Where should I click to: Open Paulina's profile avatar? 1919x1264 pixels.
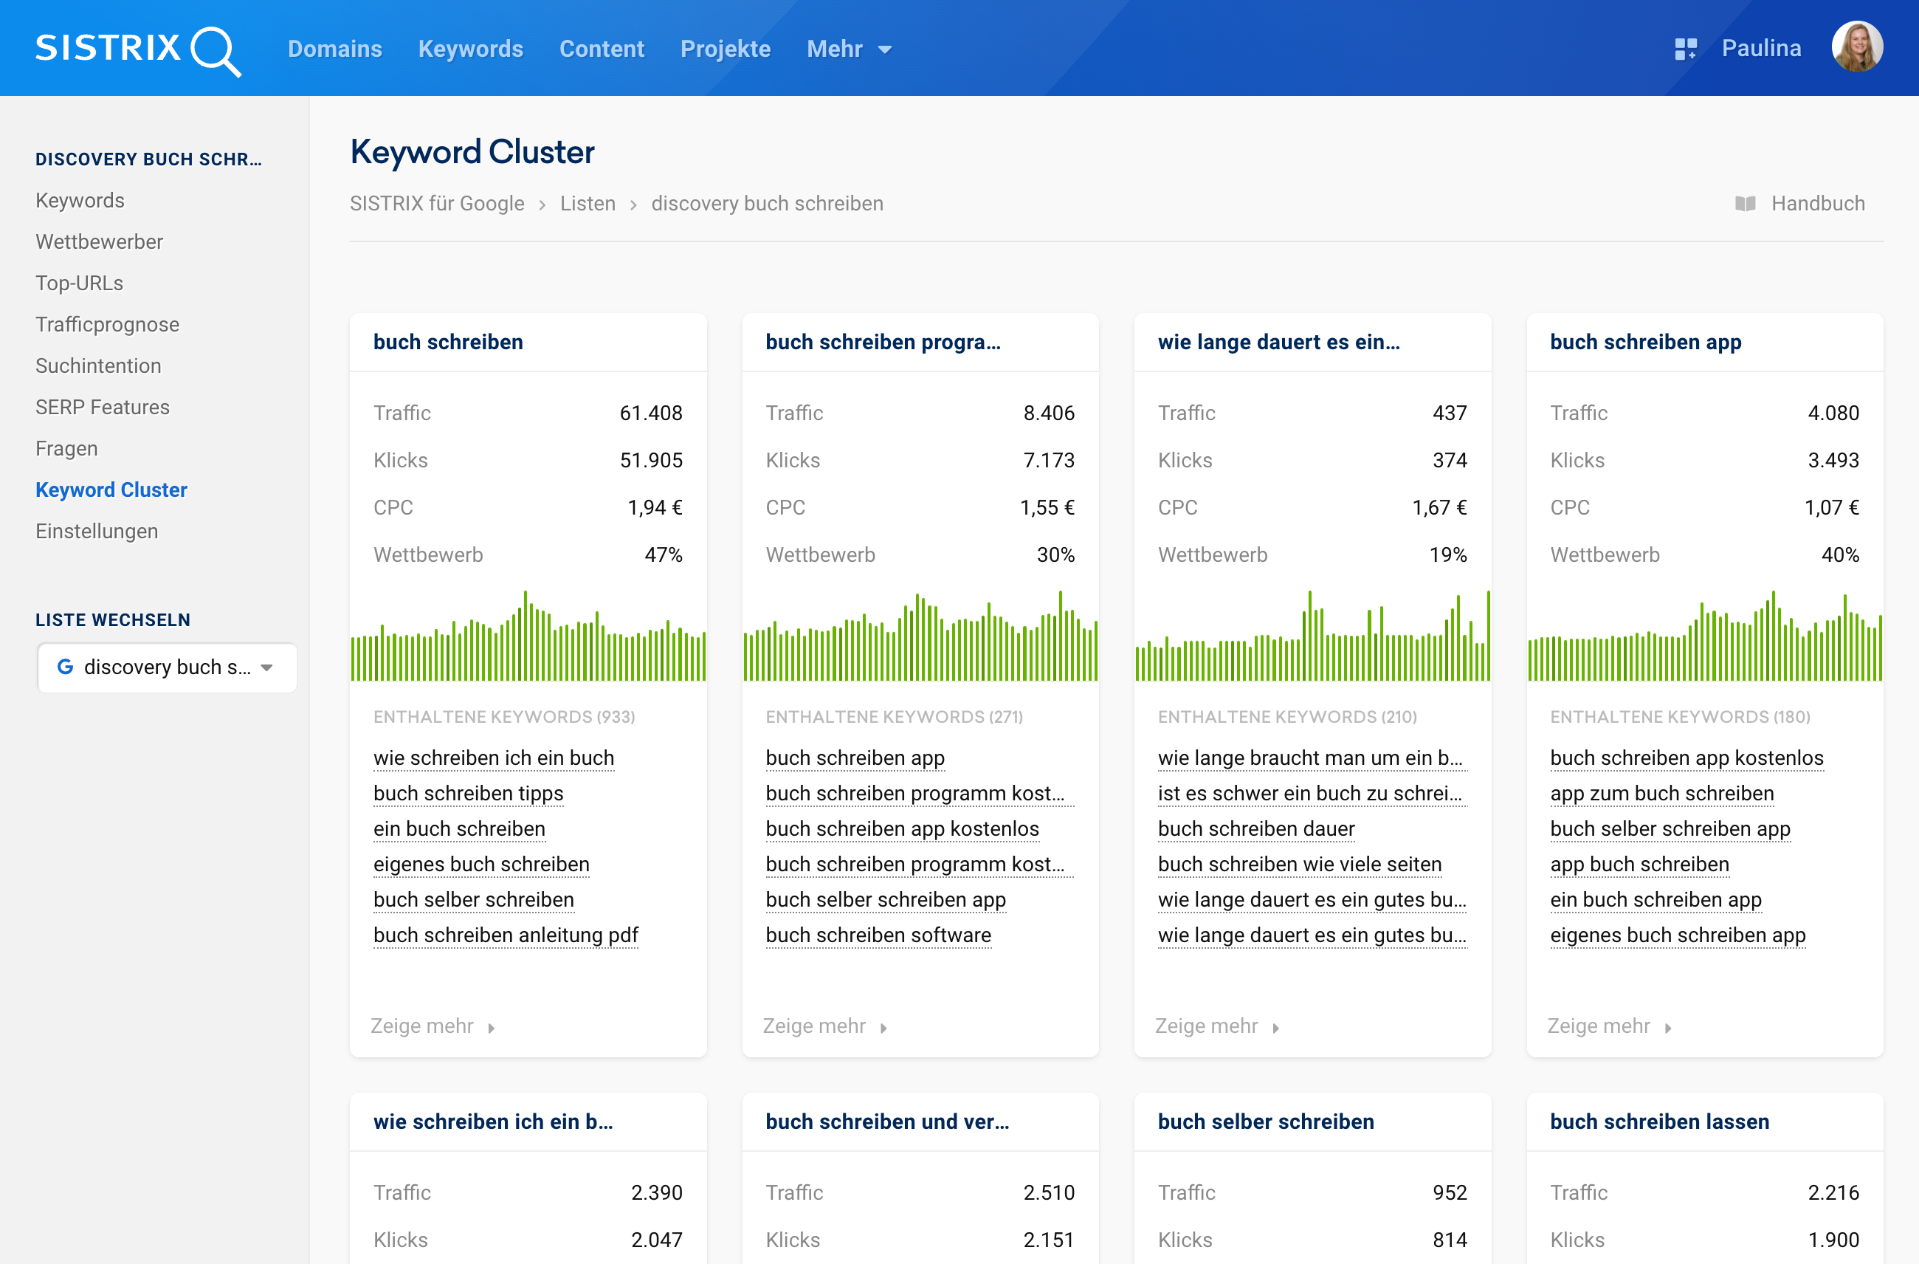coord(1857,47)
